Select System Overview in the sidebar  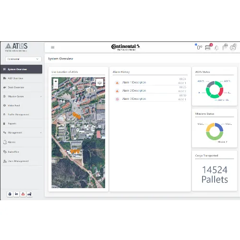click(21, 69)
